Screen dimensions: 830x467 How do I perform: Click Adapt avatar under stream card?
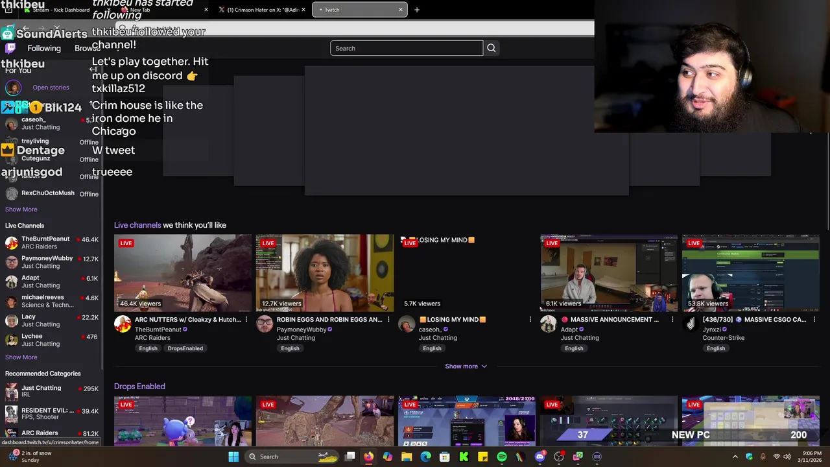click(x=549, y=324)
